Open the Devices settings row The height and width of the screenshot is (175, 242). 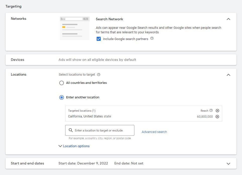[x=18, y=60]
